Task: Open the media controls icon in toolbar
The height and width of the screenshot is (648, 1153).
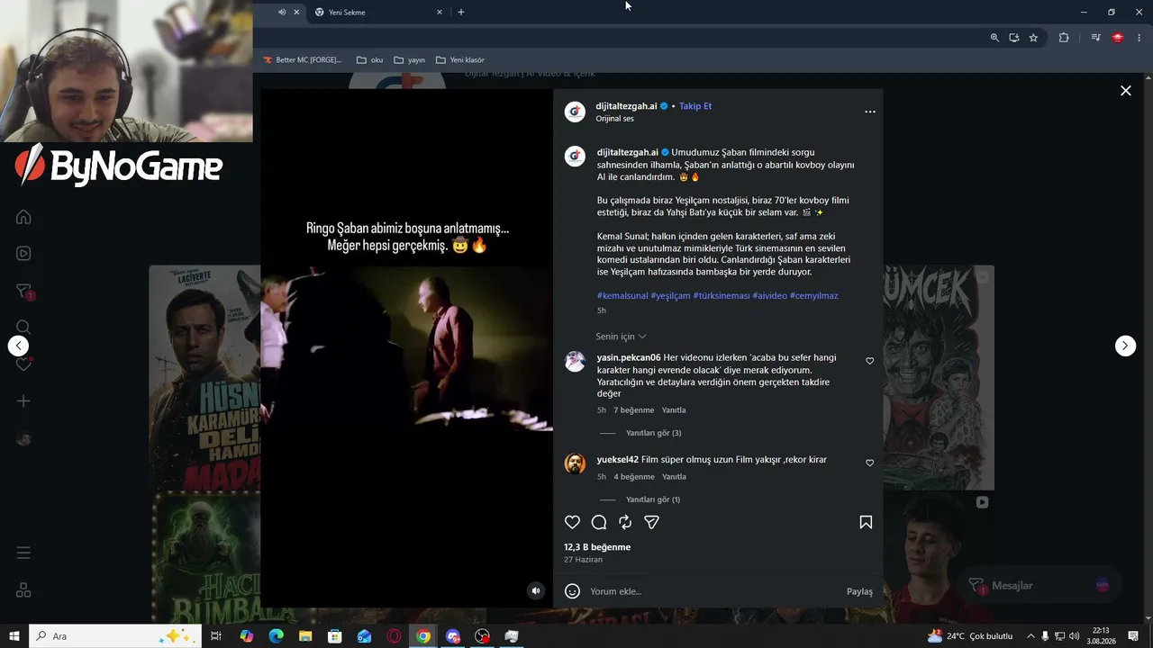Action: tap(1095, 38)
